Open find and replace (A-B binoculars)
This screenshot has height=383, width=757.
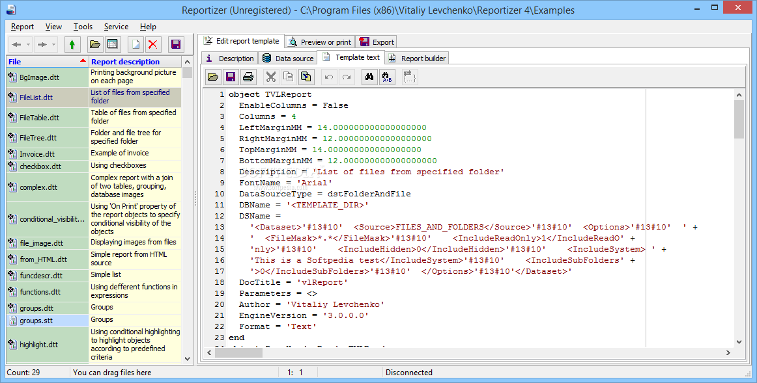coord(387,77)
